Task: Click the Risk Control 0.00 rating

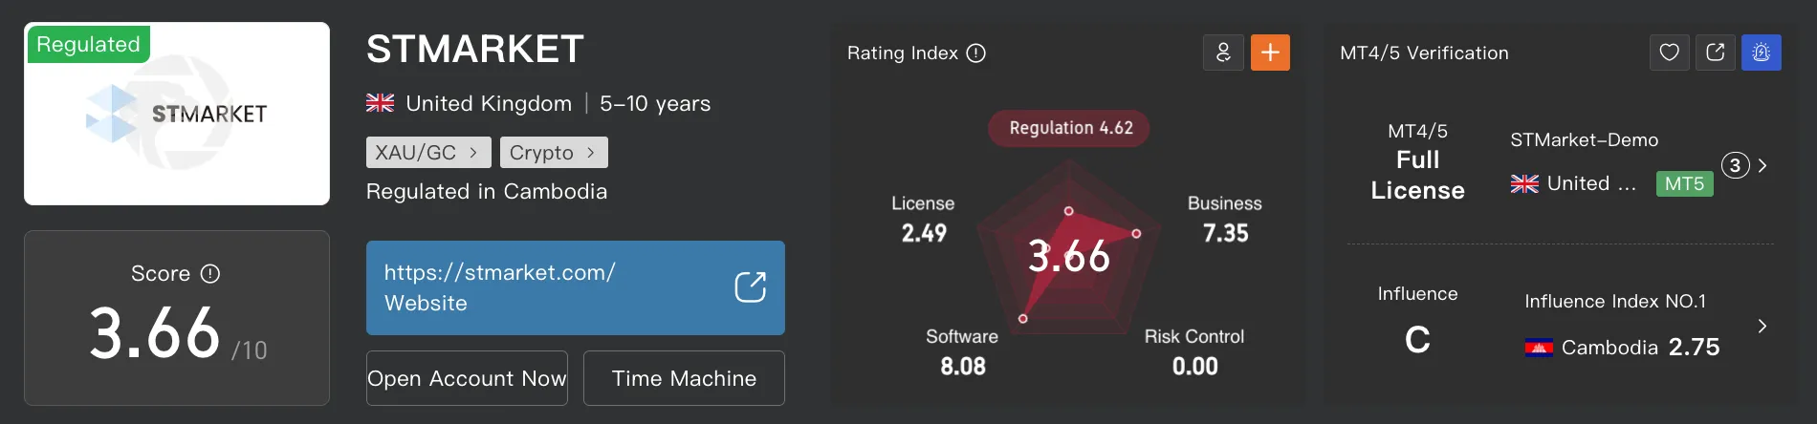Action: (1194, 352)
